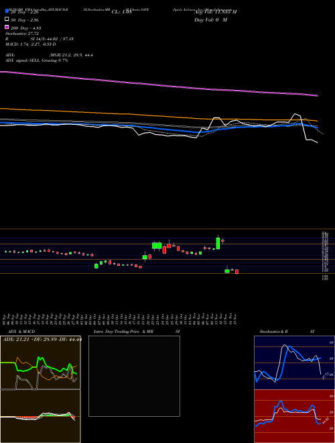Image resolution: width=335 pixels, height=443 pixels.
Task: Click the 'Intra Day Trading Price & MR' title
Action: (123, 332)
